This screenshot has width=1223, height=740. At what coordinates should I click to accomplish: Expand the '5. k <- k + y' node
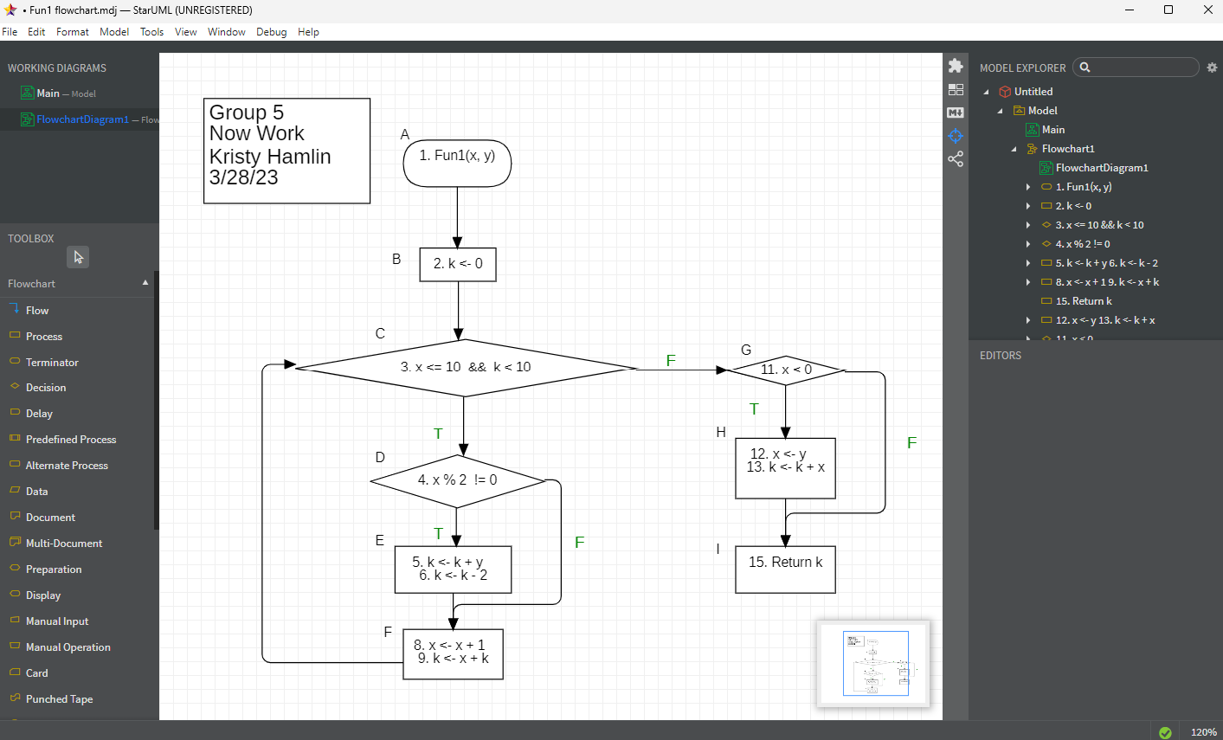pyautogui.click(x=1028, y=263)
